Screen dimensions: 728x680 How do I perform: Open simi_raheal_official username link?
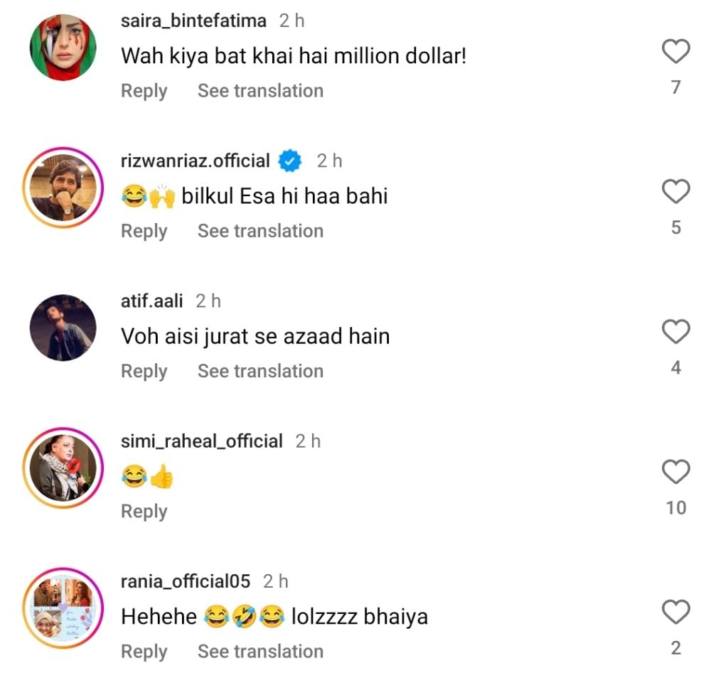(202, 441)
